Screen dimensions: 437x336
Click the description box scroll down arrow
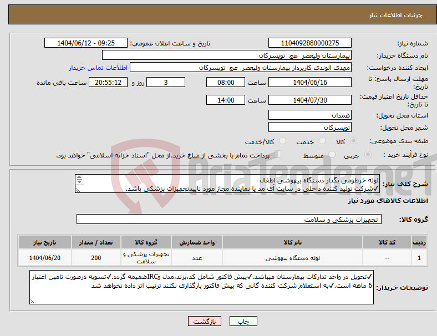pos(79,181)
